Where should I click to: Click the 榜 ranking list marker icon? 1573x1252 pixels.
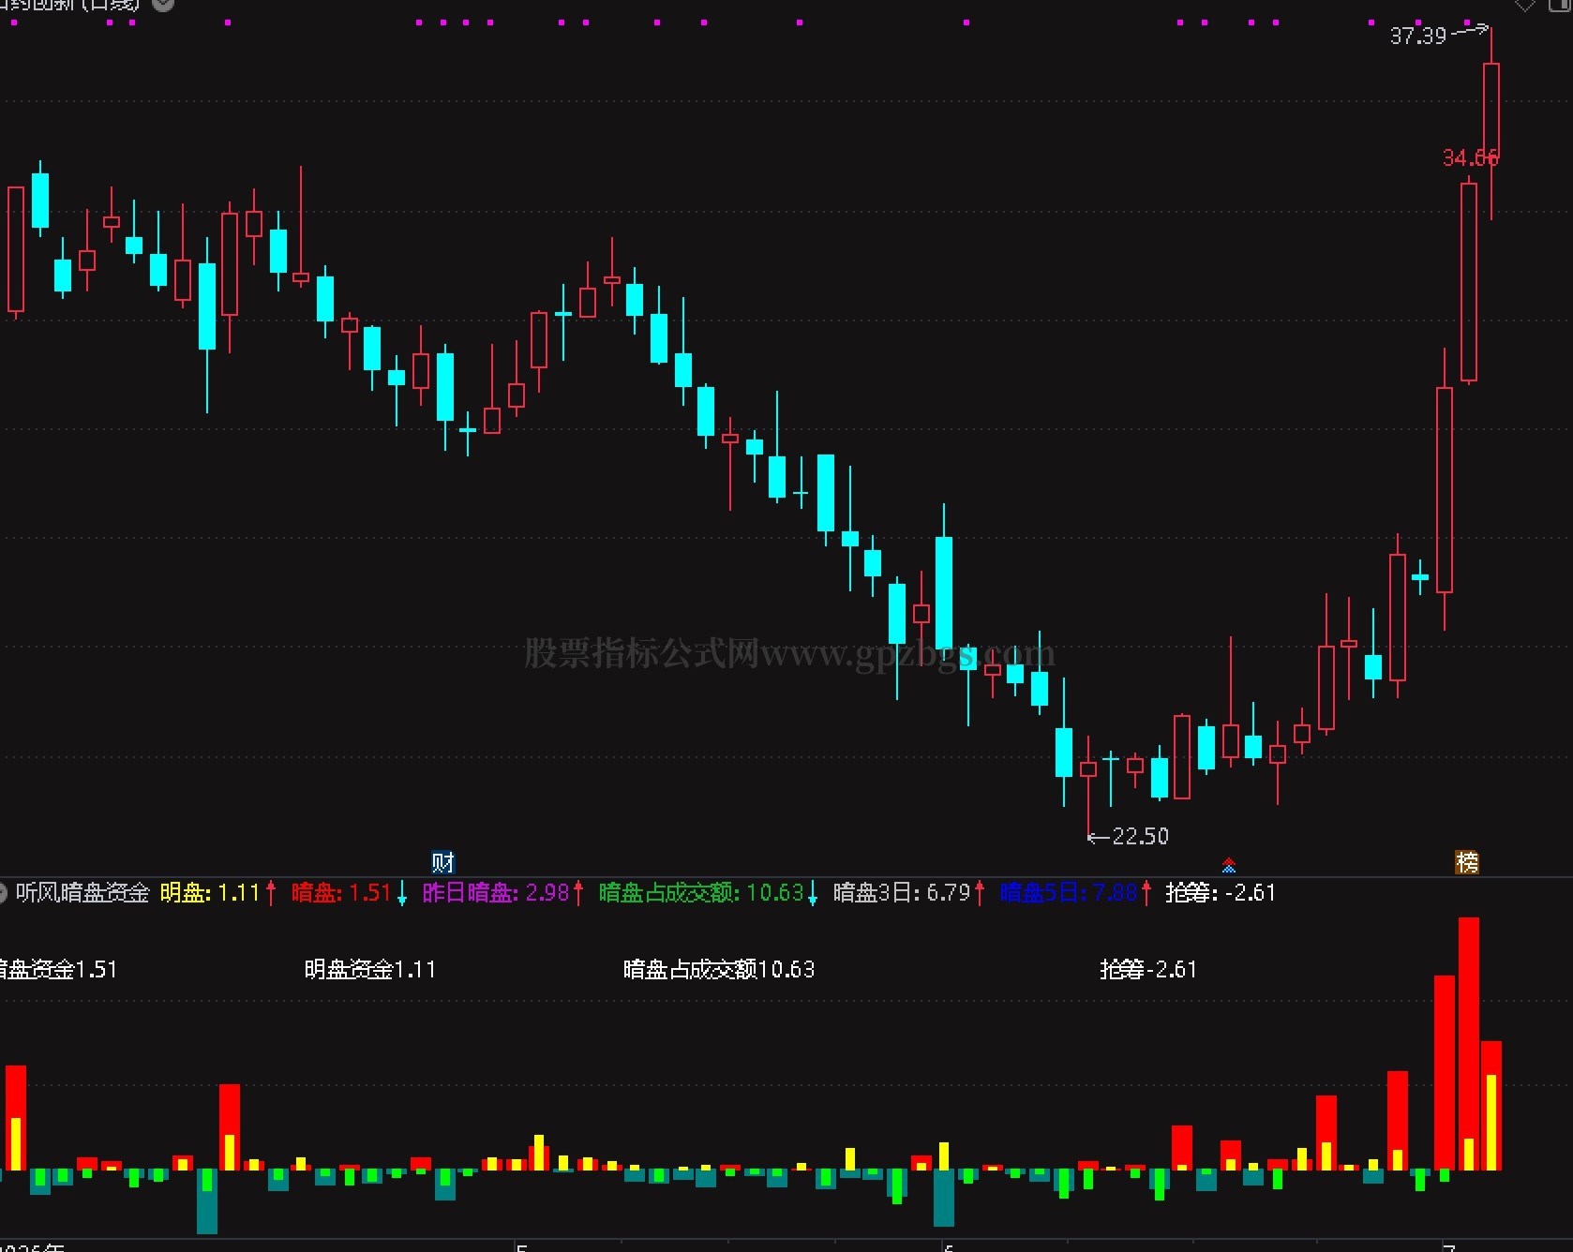1466,862
